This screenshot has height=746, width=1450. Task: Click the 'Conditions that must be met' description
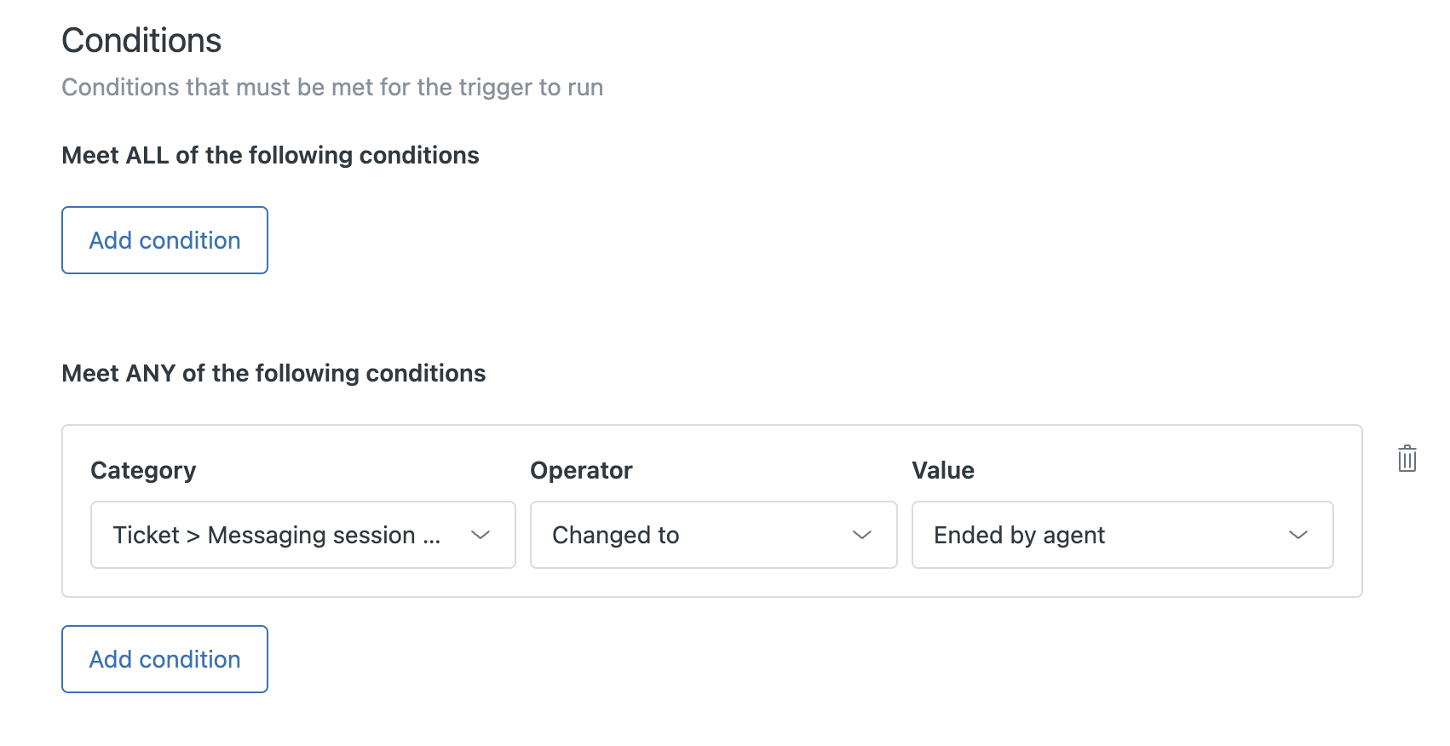click(332, 88)
